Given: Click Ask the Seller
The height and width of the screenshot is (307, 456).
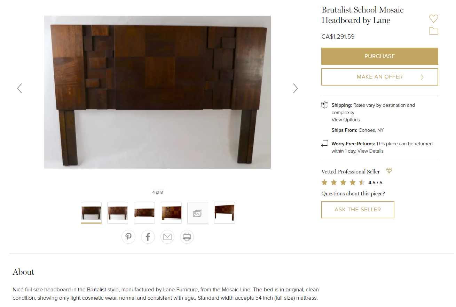Looking at the screenshot, I should [x=357, y=209].
